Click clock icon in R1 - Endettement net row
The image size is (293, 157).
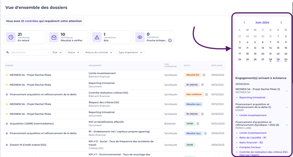coord(205,133)
